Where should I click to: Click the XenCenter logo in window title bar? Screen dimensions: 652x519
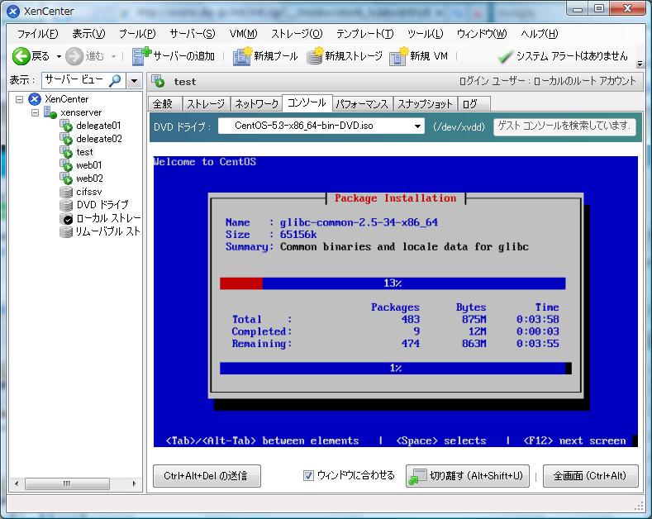pyautogui.click(x=13, y=12)
